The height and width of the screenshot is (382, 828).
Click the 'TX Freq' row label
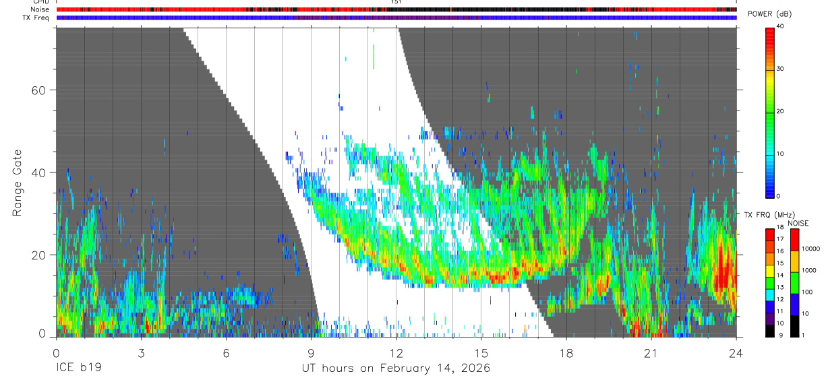pos(36,18)
